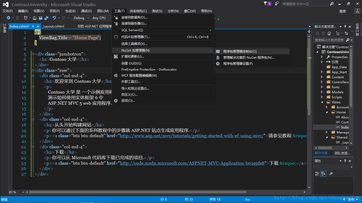Toggle pin on Index.cshtml tab

point(33,26)
